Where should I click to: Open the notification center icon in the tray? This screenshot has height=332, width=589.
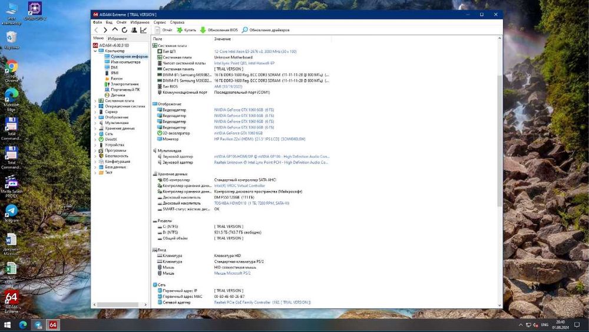click(x=577, y=325)
